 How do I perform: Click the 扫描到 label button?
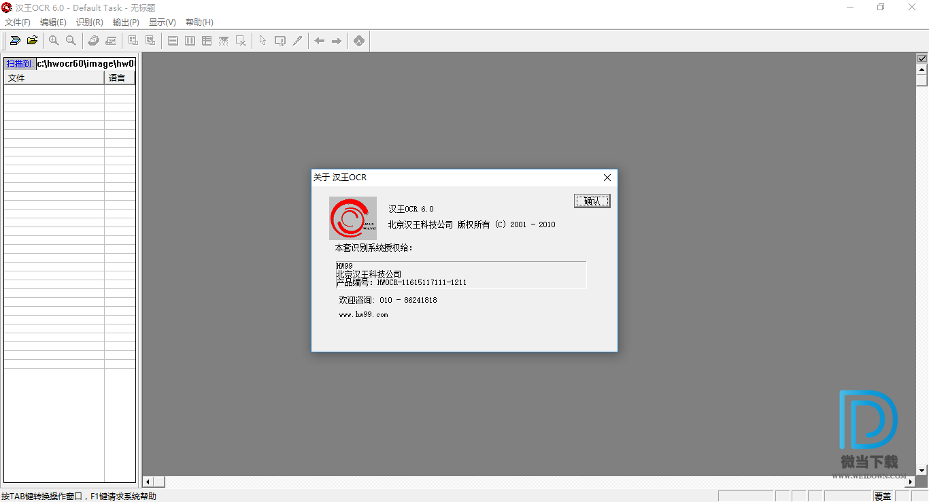(x=20, y=63)
